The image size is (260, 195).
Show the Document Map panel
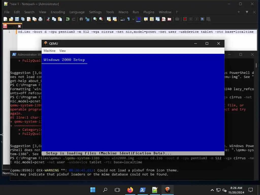pos(152,19)
